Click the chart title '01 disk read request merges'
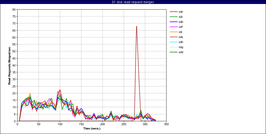Image resolution: width=266 pixels, height=134 pixels. pos(133,2)
